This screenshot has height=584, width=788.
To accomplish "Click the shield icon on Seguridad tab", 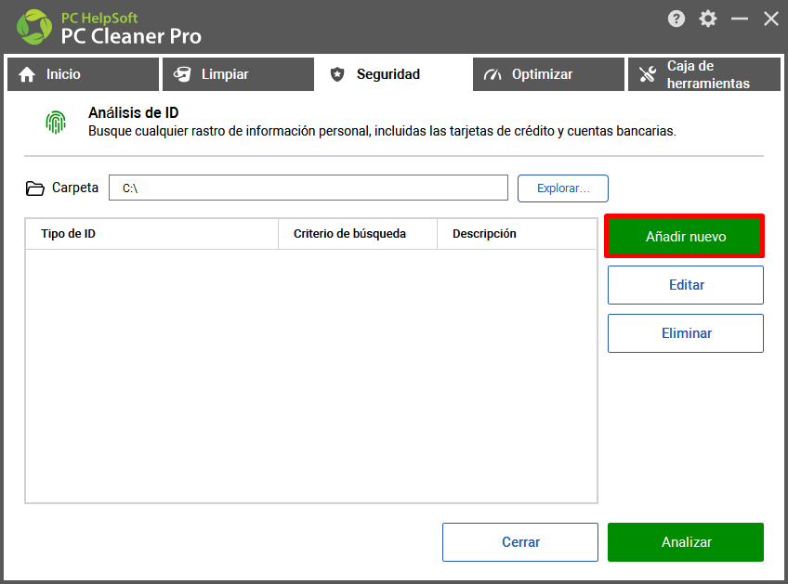I will 337,74.
